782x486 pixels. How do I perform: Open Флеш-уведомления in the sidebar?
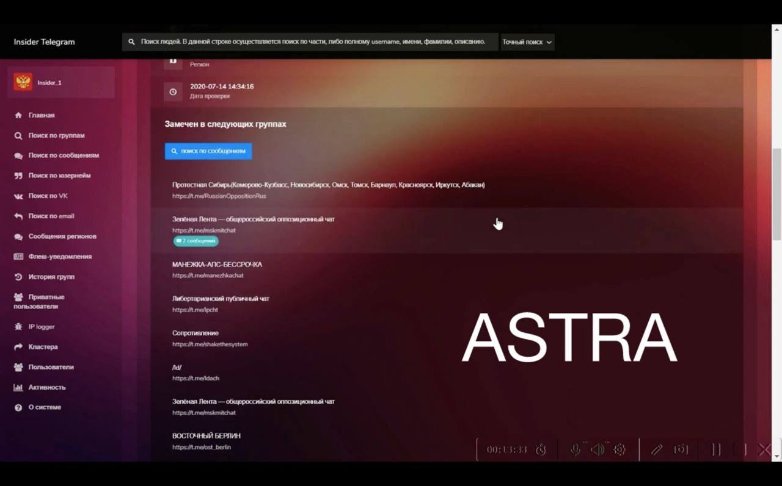point(60,256)
